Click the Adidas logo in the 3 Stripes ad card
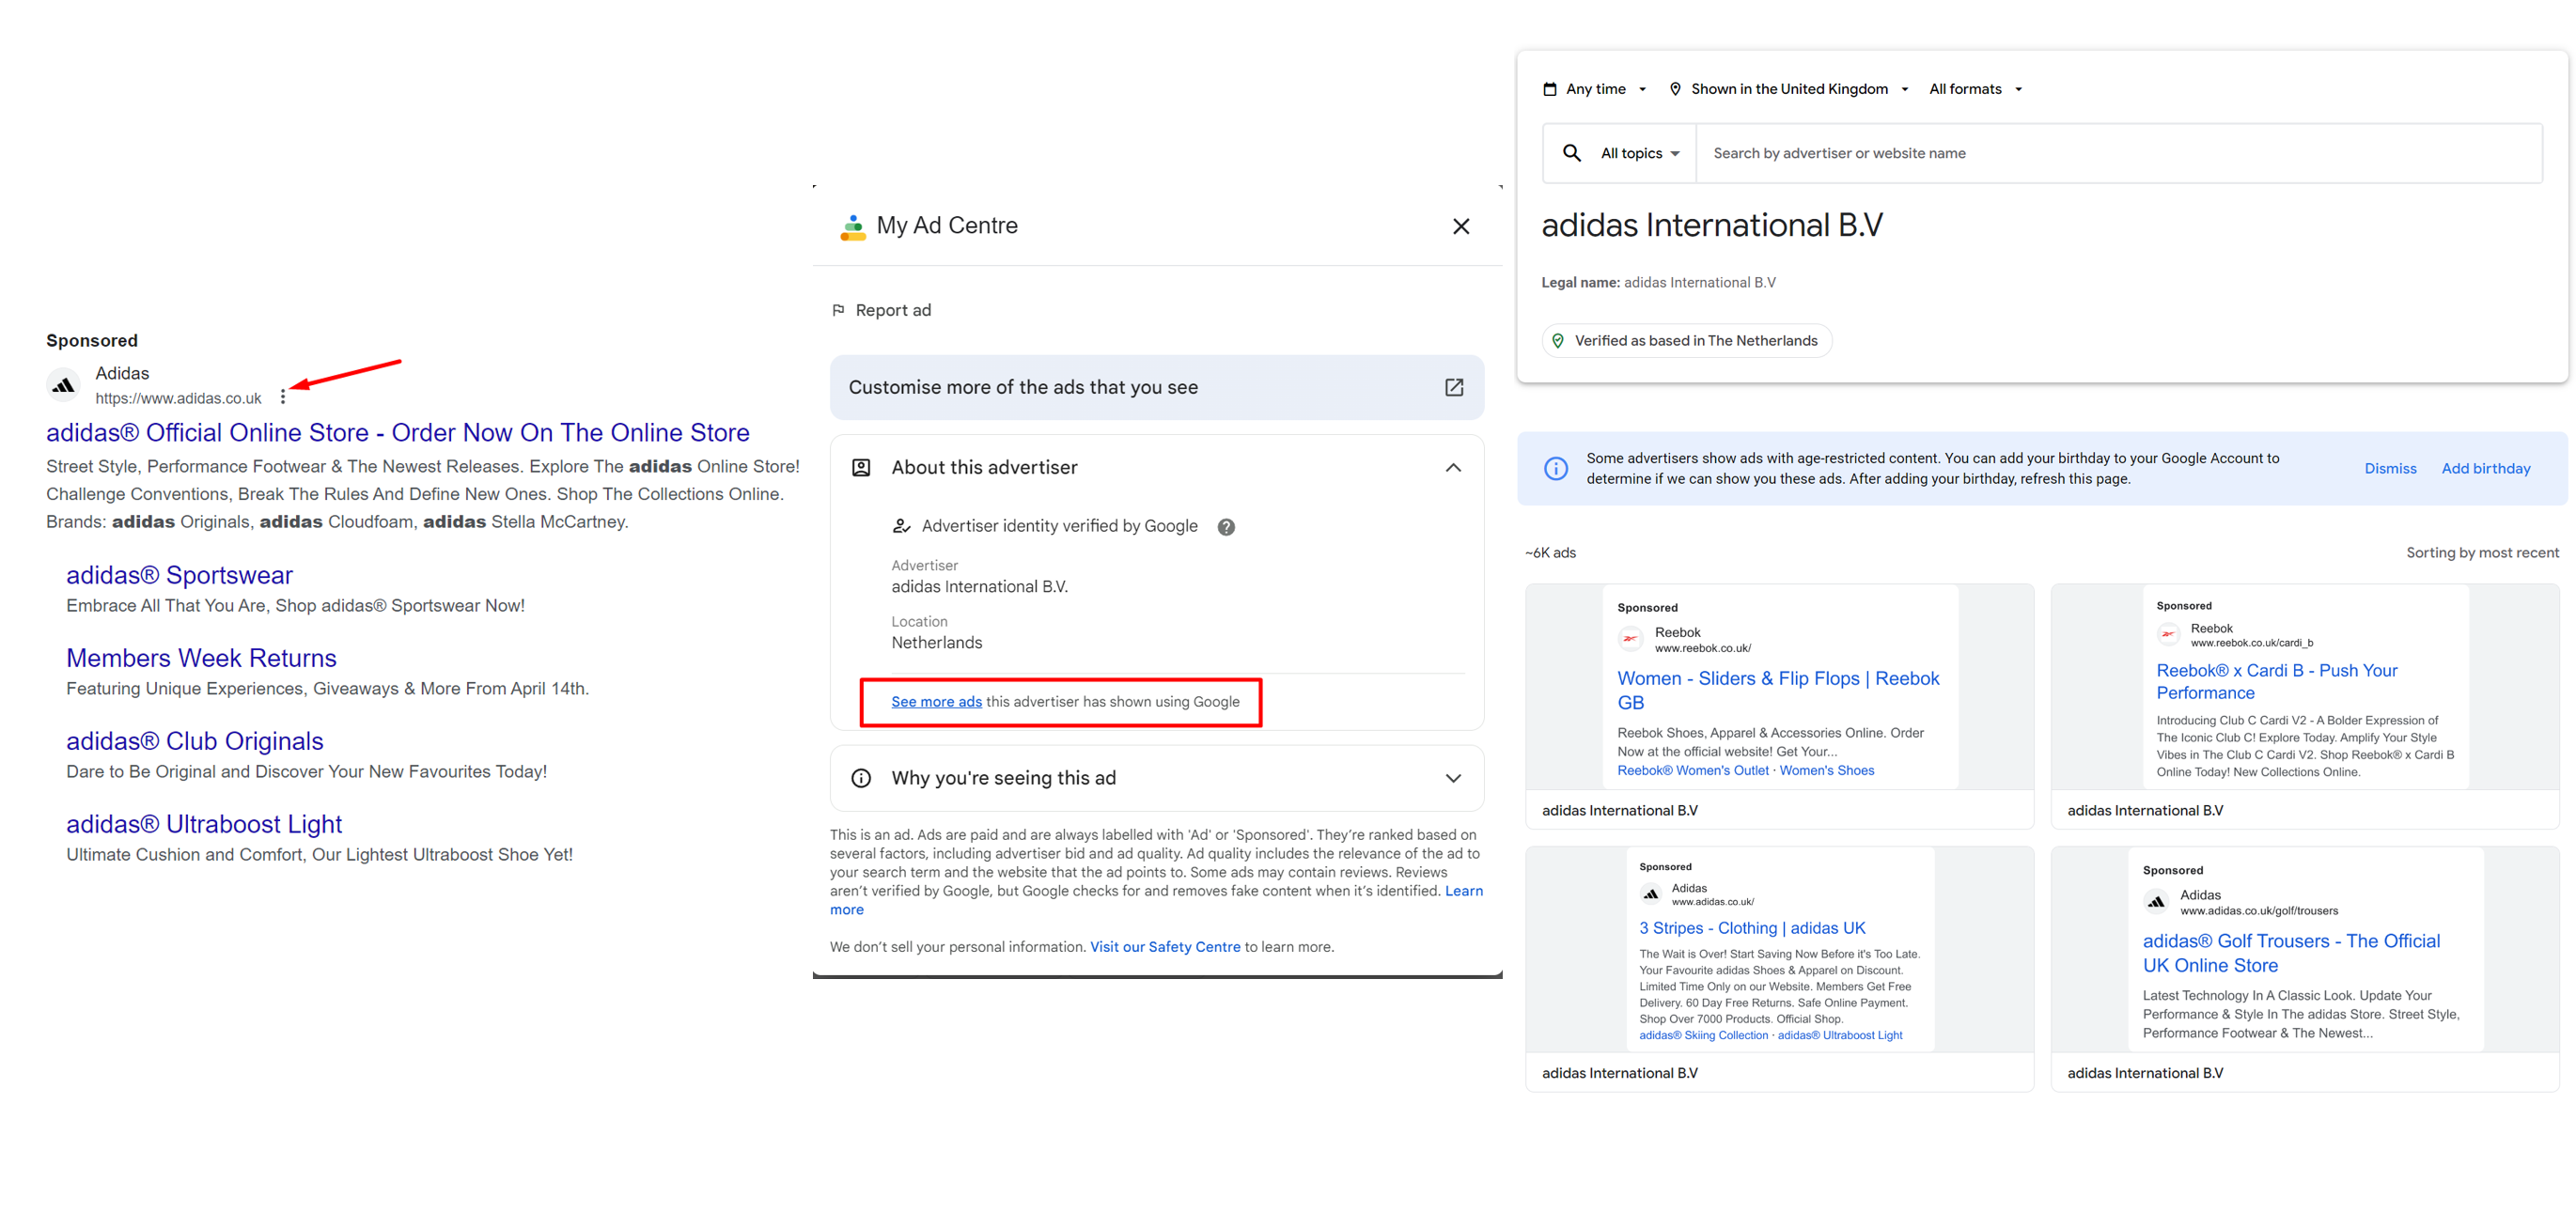 point(1651,894)
